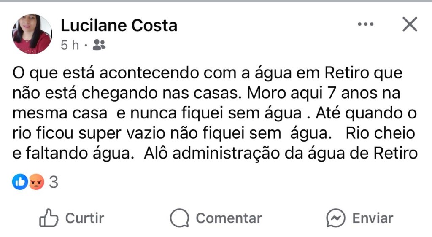The image size is (432, 237).
Task: Open the three-dot post options menu
Action: (365, 25)
